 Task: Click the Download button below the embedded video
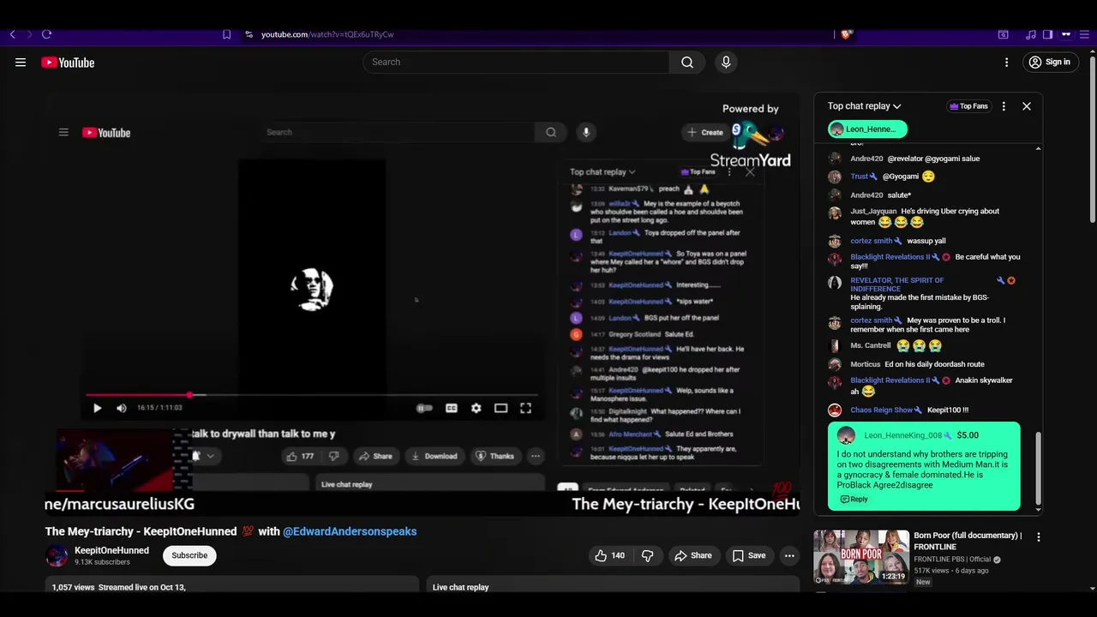tap(435, 456)
